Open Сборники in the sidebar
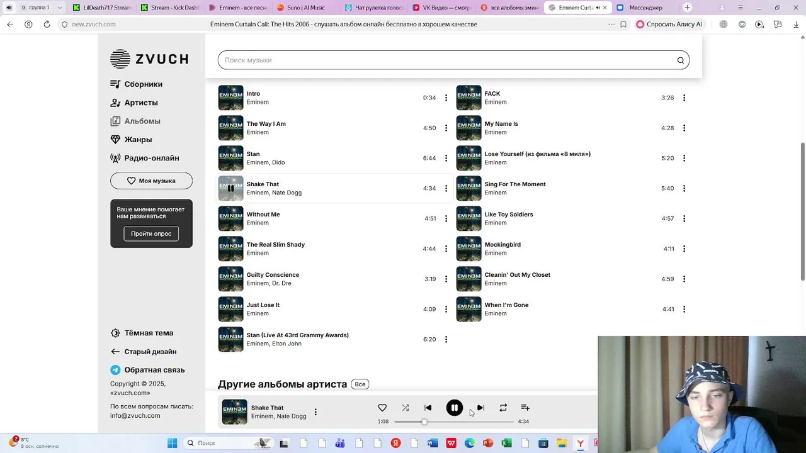Image resolution: width=806 pixels, height=453 pixels. click(137, 84)
